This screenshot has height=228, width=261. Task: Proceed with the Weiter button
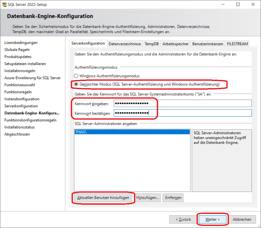[x=212, y=219]
